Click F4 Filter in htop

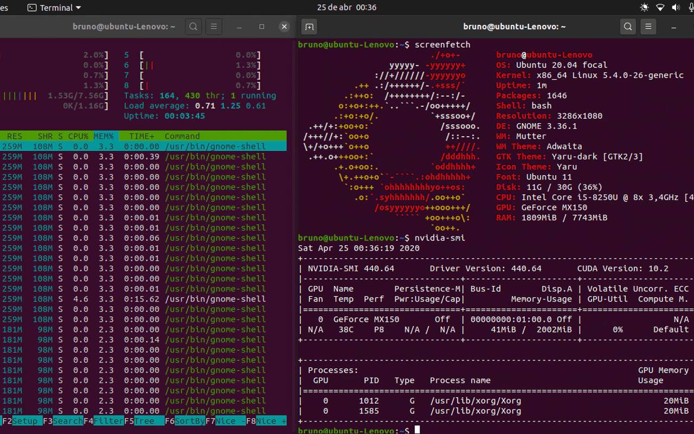tap(104, 421)
